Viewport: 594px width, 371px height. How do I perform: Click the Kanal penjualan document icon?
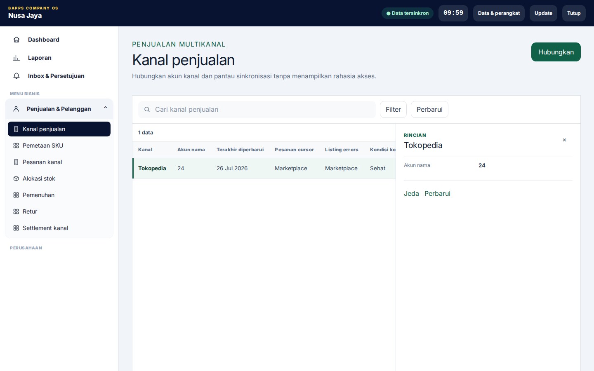[16, 129]
